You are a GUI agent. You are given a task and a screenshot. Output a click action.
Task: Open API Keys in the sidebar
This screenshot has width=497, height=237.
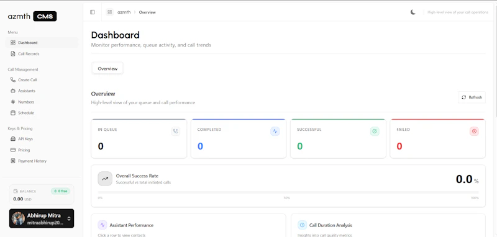click(x=42, y=139)
